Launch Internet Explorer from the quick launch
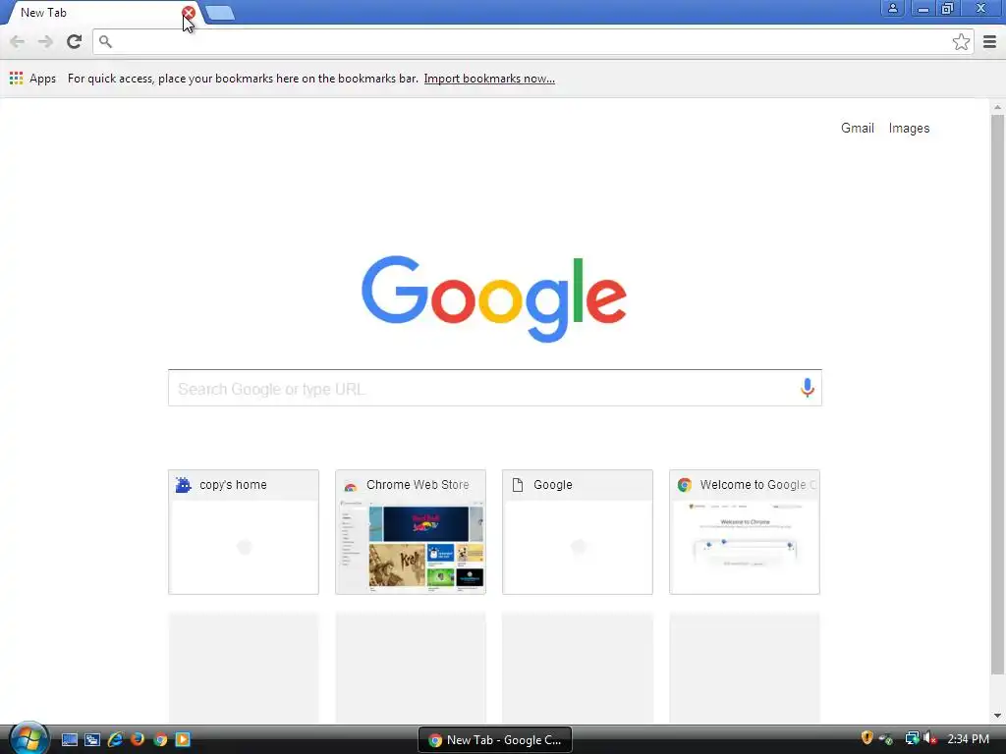 [x=116, y=739]
